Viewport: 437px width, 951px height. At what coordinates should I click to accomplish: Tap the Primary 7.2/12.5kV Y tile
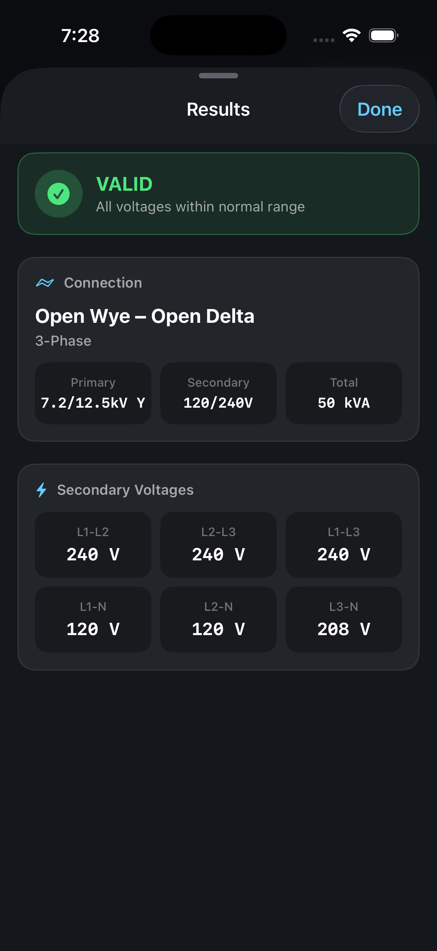93,393
